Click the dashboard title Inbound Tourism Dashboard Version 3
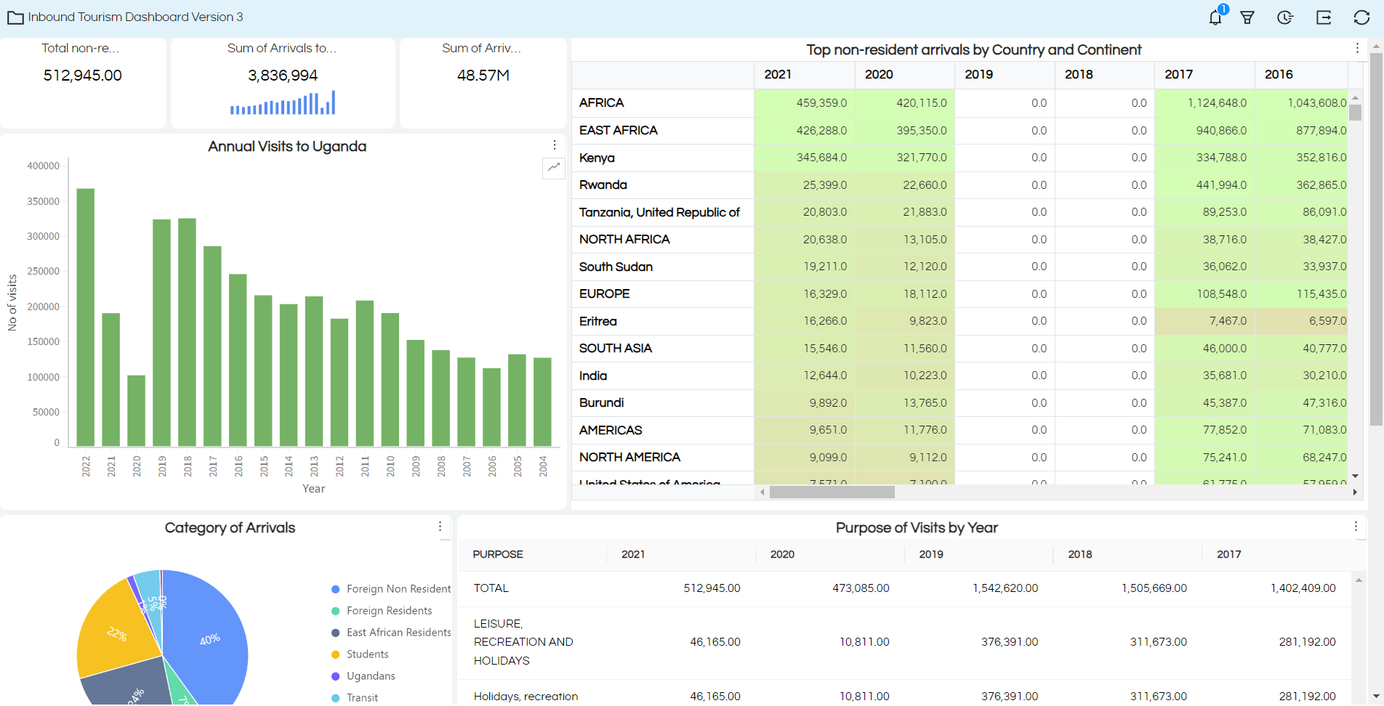The height and width of the screenshot is (706, 1384). [135, 17]
